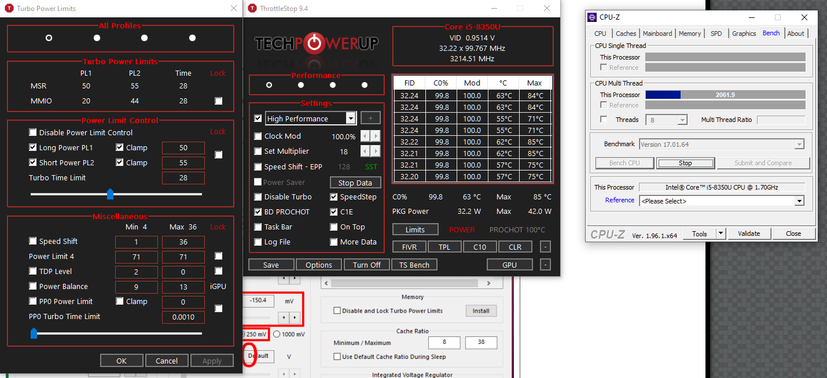
Task: Click the ThrottleStop Options button
Action: pos(319,265)
